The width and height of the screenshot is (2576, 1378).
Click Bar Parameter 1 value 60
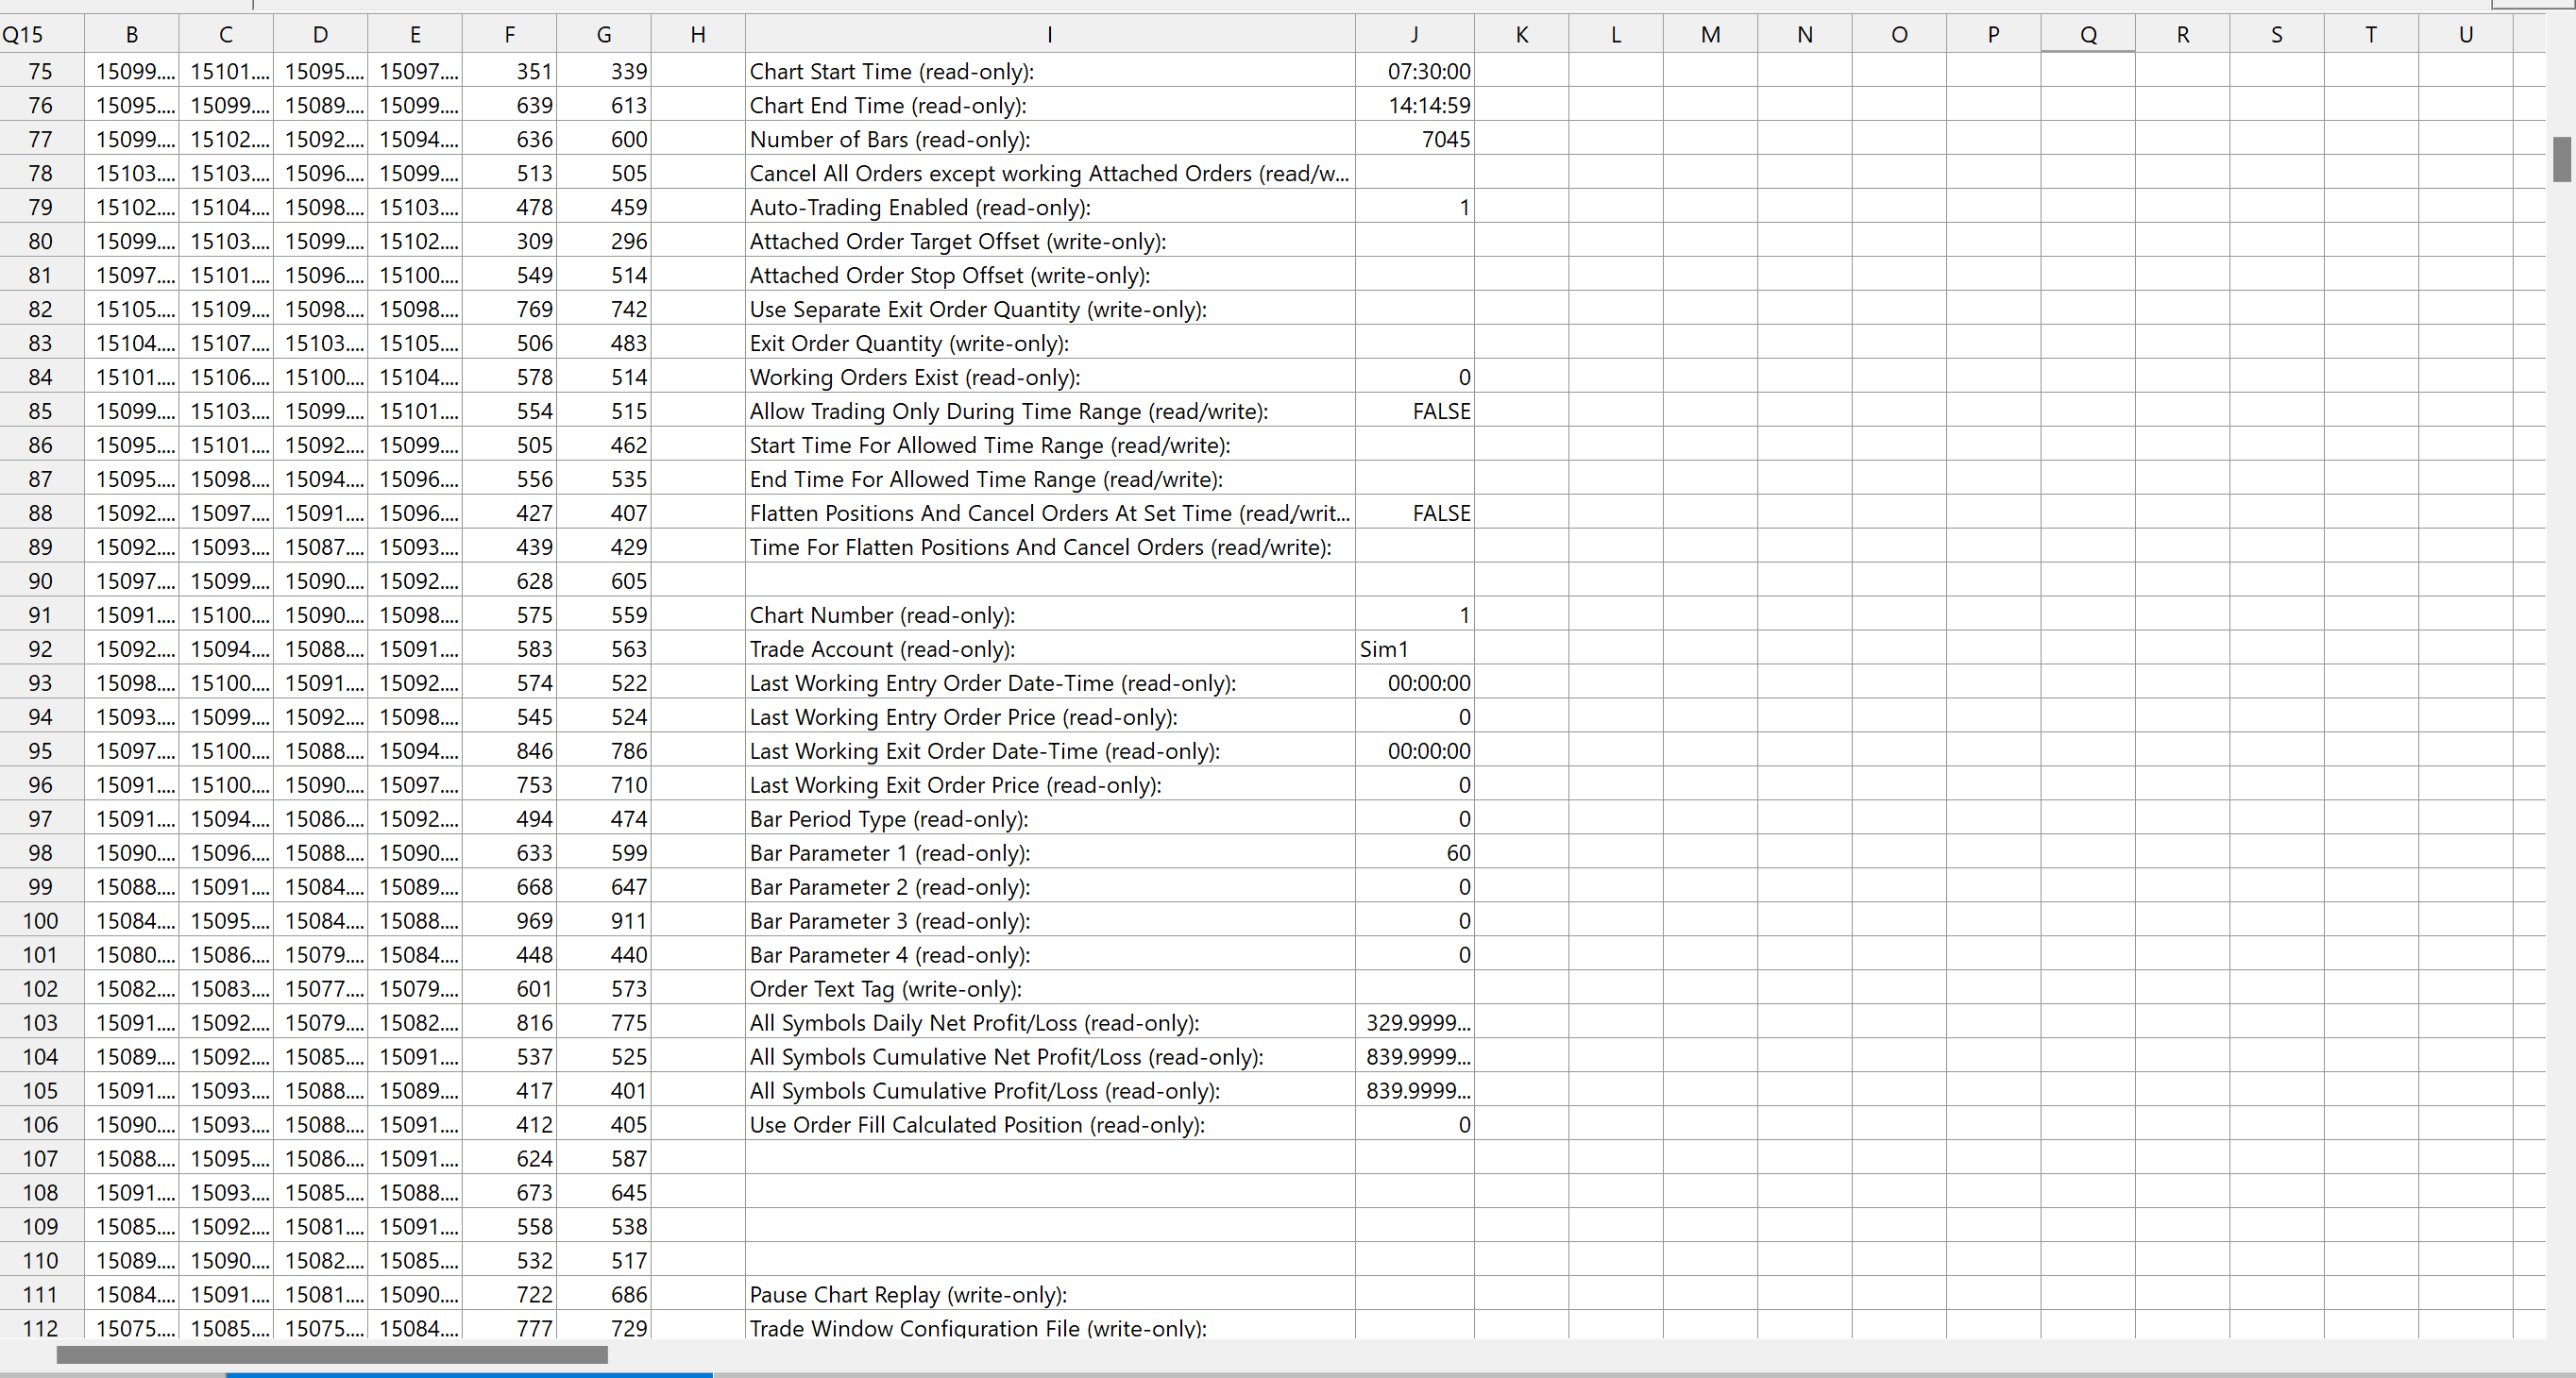tap(1414, 853)
